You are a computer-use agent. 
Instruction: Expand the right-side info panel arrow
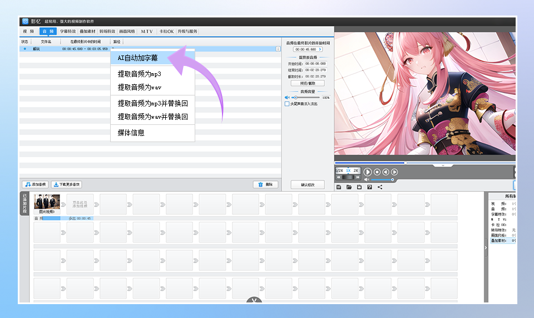coord(486,248)
